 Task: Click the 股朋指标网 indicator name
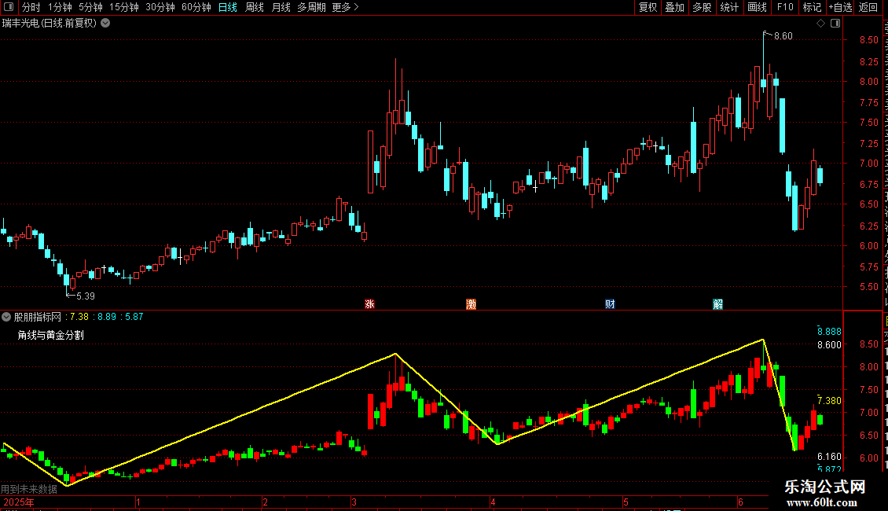[x=38, y=317]
